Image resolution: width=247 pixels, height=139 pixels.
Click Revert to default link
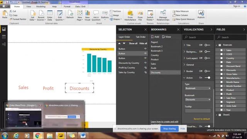(201, 119)
